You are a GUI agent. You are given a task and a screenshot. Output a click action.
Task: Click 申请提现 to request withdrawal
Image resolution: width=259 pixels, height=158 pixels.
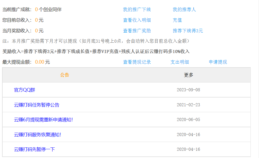[218, 62]
